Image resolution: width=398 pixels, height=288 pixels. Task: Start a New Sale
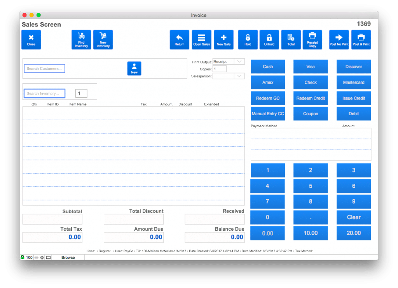[x=223, y=40]
